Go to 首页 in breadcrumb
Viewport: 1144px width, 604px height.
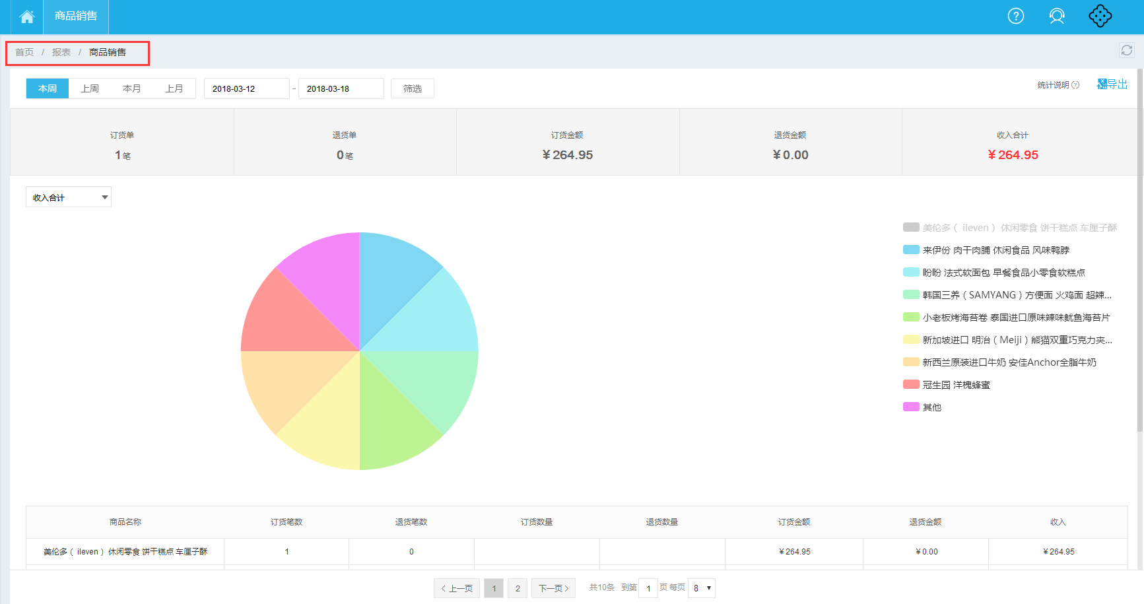[24, 52]
